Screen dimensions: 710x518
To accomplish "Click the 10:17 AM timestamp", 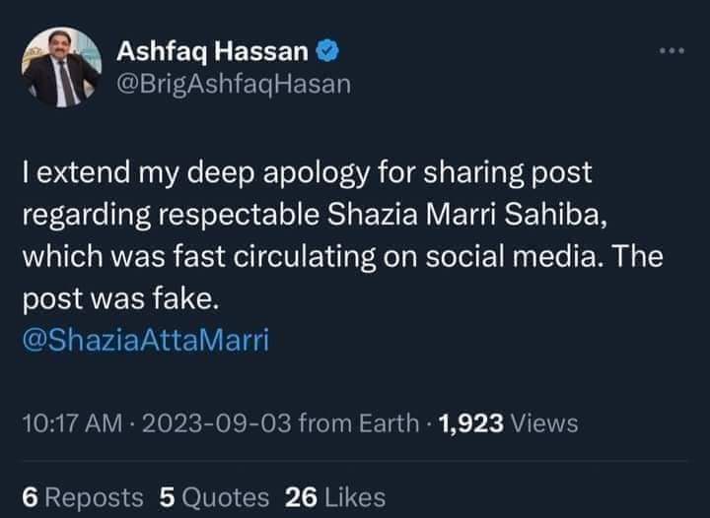I will click(x=70, y=423).
